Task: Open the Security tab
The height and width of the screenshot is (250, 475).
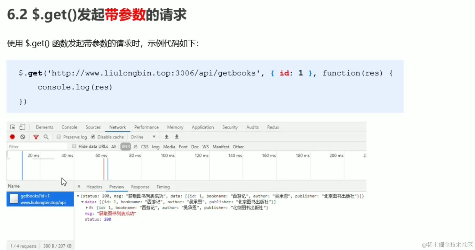Action: (230, 127)
